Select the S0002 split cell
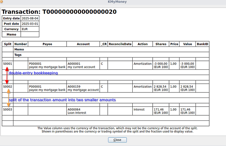Viewport: 226px width, 146px height. [7, 87]
